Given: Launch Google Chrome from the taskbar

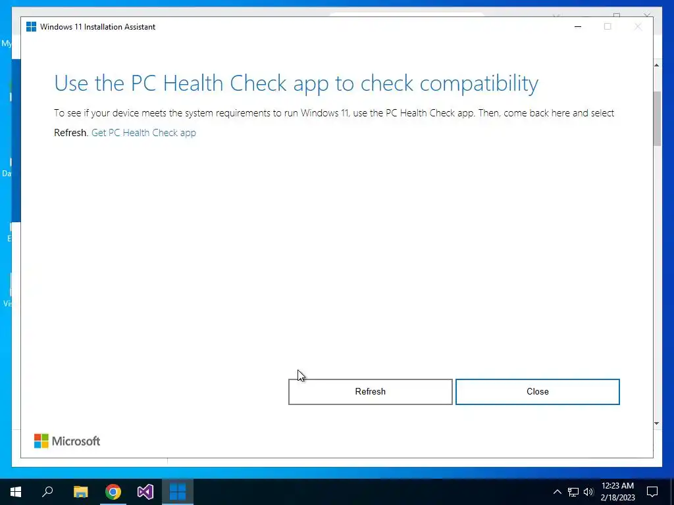Looking at the screenshot, I should point(113,492).
